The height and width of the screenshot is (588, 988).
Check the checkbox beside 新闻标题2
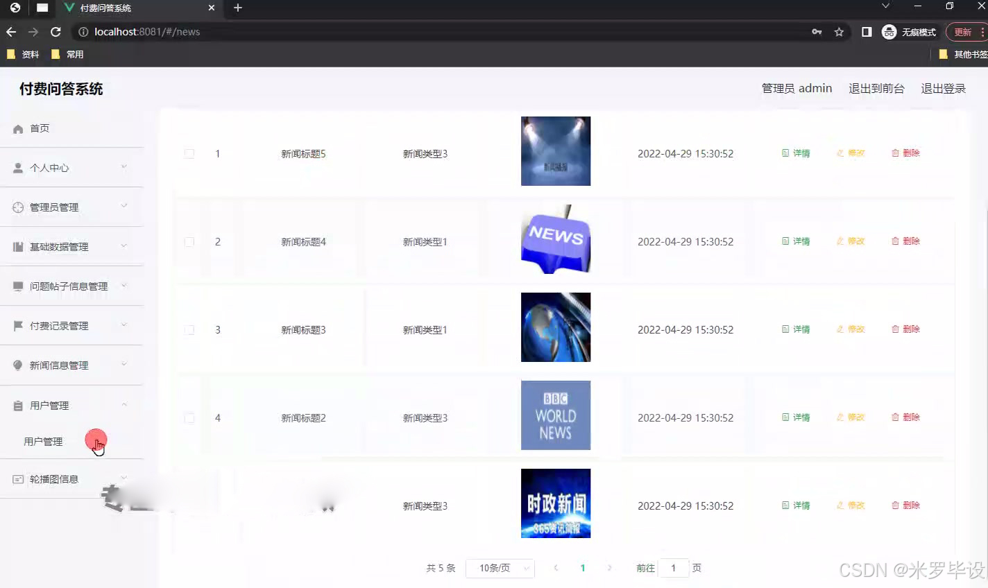tap(189, 417)
